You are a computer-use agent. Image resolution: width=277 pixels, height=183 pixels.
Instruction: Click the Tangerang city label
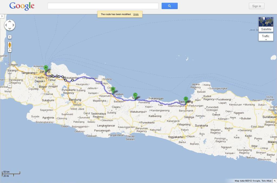tap(28, 73)
